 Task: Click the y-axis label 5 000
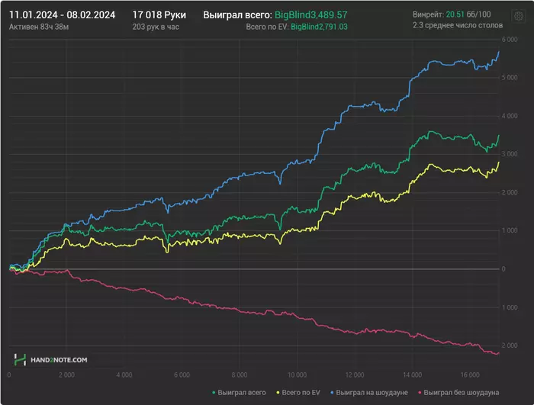click(510, 78)
